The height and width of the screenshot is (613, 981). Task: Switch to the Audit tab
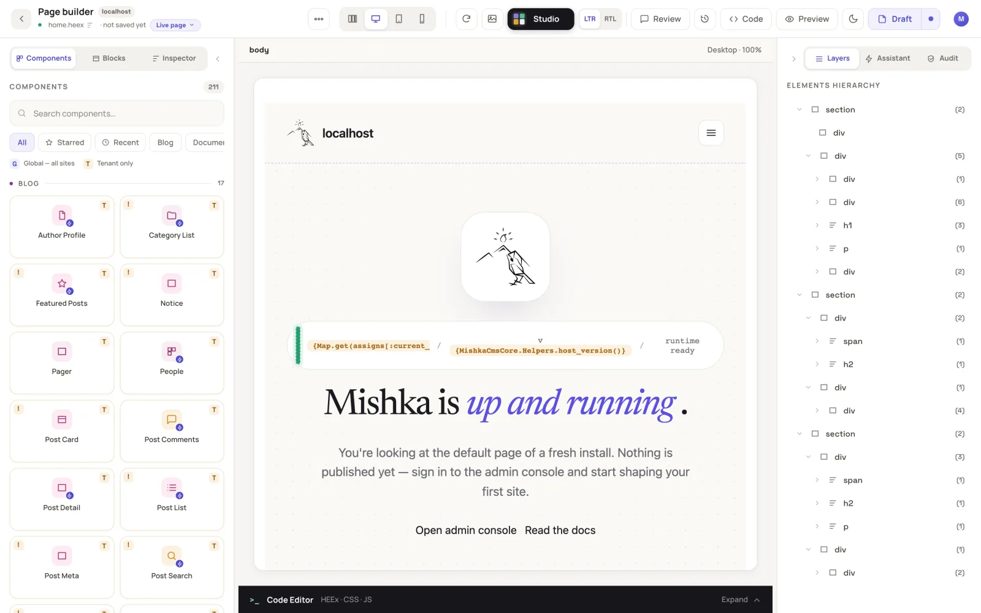[943, 58]
